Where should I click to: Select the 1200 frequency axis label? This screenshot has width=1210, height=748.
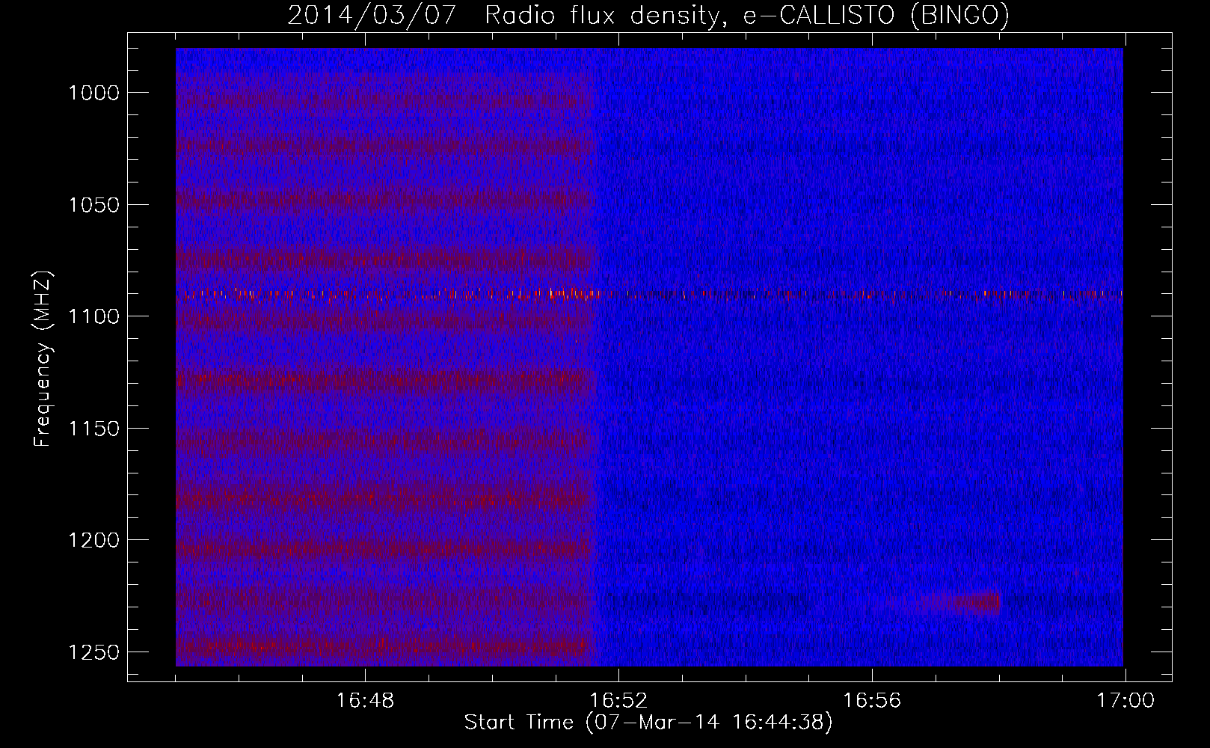(93, 540)
